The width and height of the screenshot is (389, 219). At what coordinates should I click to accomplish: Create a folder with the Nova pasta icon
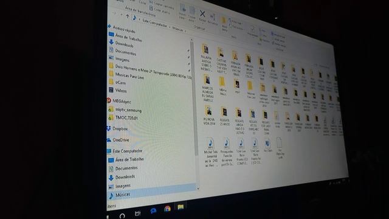(224, 21)
